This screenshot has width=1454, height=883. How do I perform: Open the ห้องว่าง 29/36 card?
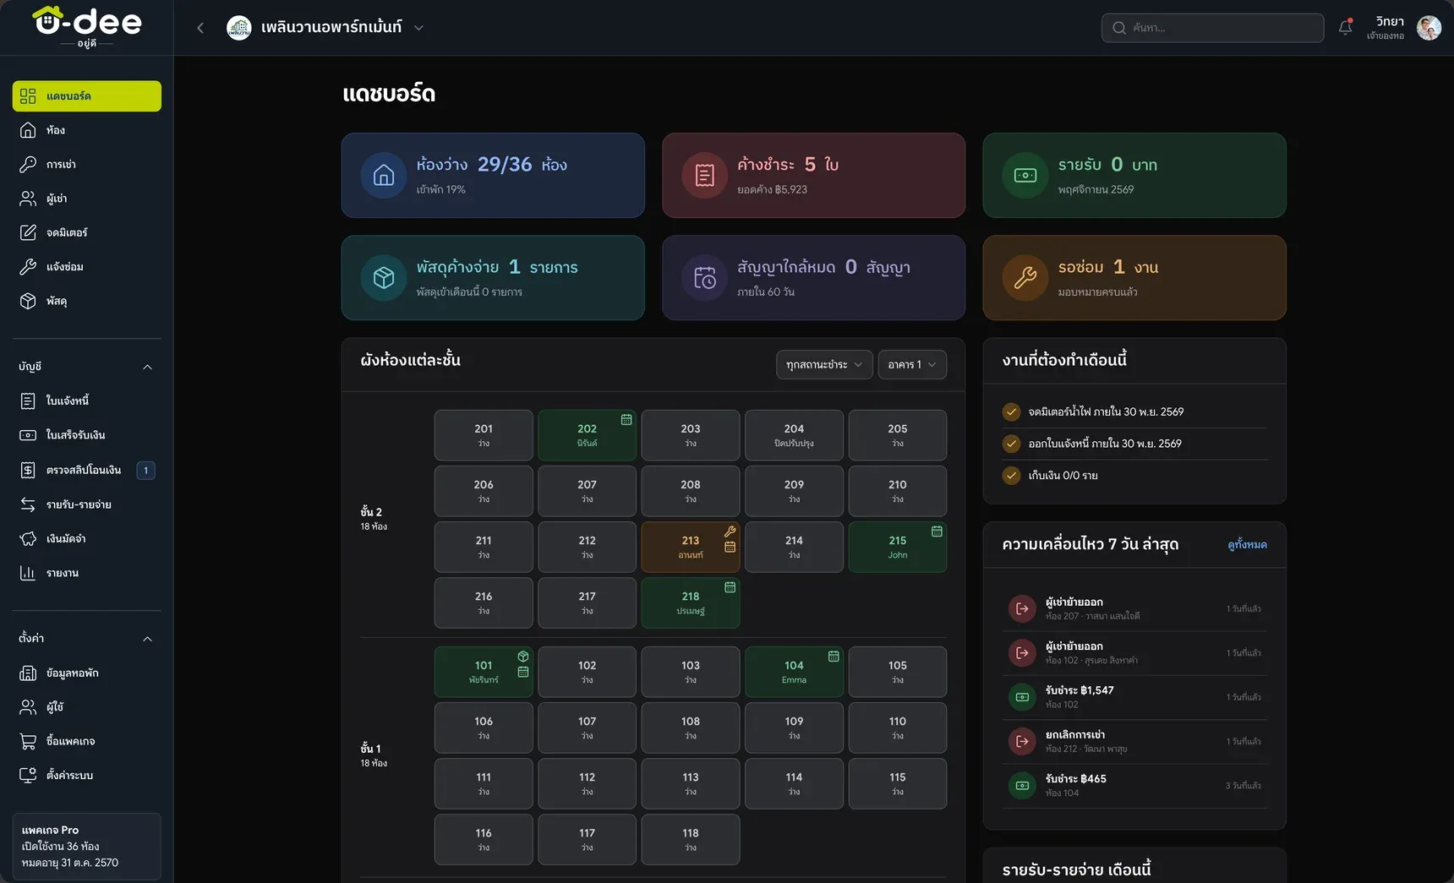(493, 176)
